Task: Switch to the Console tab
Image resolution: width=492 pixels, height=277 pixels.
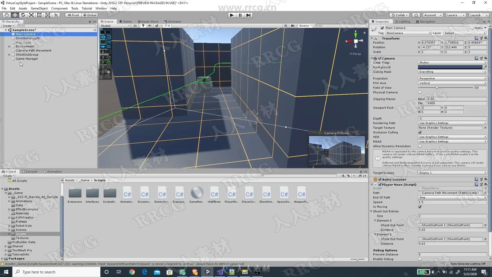Action: point(30,172)
